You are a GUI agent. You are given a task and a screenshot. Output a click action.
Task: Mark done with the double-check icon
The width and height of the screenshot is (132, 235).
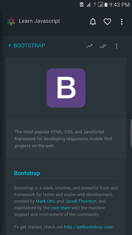(x=103, y=46)
